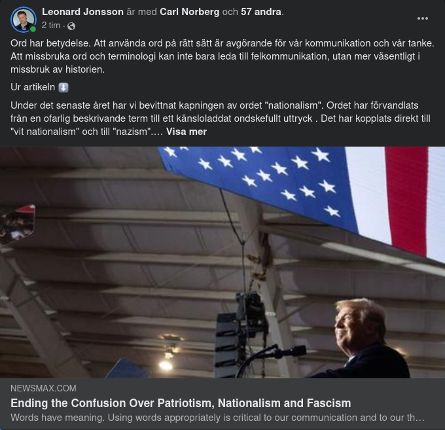This screenshot has height=430, width=445.
Task: Open Leonard Jonsson's profile picture
Action: coord(24,20)
